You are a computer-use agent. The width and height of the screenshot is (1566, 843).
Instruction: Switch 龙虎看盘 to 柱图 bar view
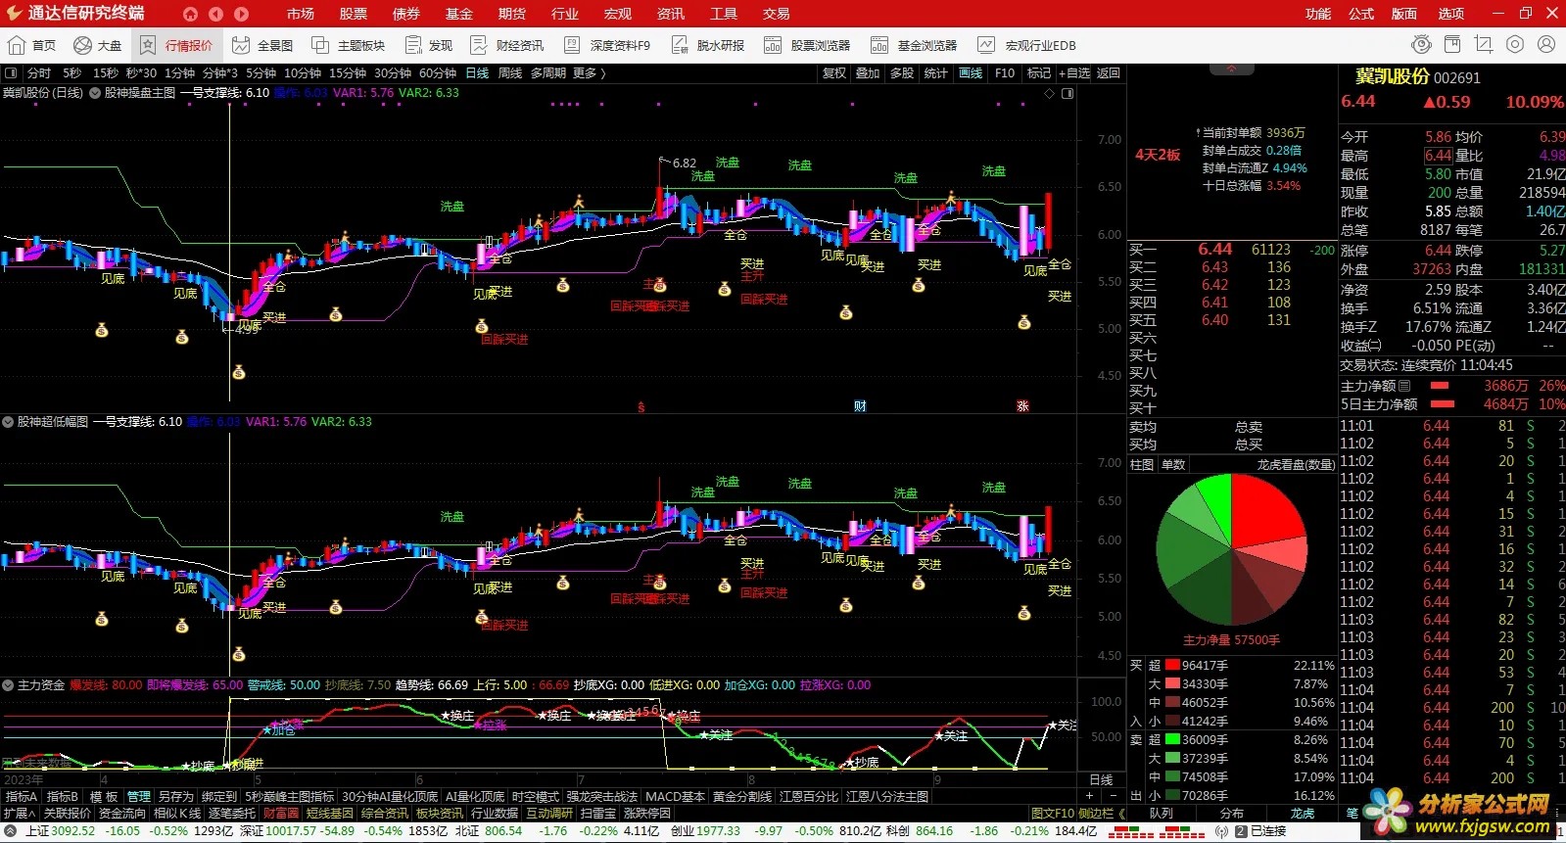1142,464
